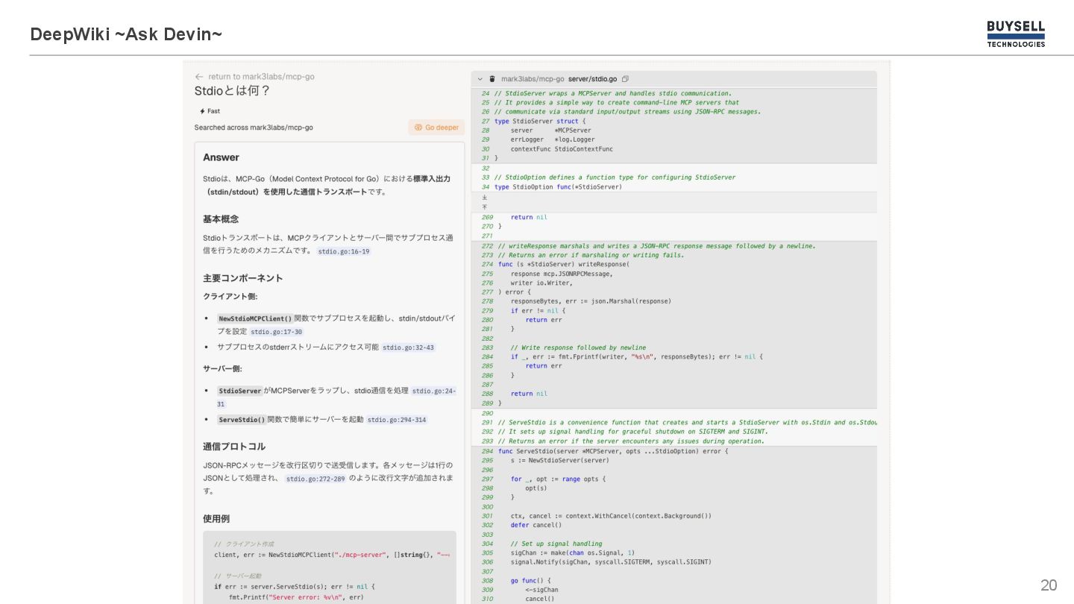
Task: Click code line 294 'func ServeStdio'
Action: [x=613, y=451]
